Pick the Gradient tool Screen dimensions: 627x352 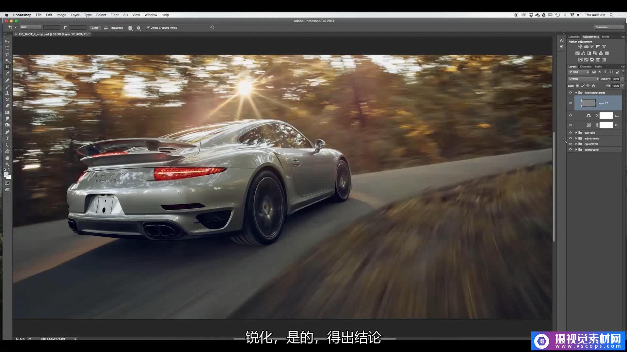pos(7,112)
